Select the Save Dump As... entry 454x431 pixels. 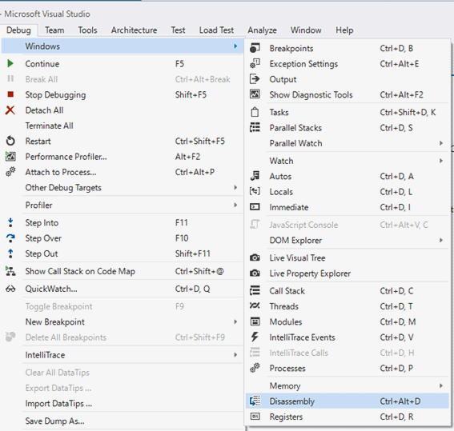click(x=54, y=421)
